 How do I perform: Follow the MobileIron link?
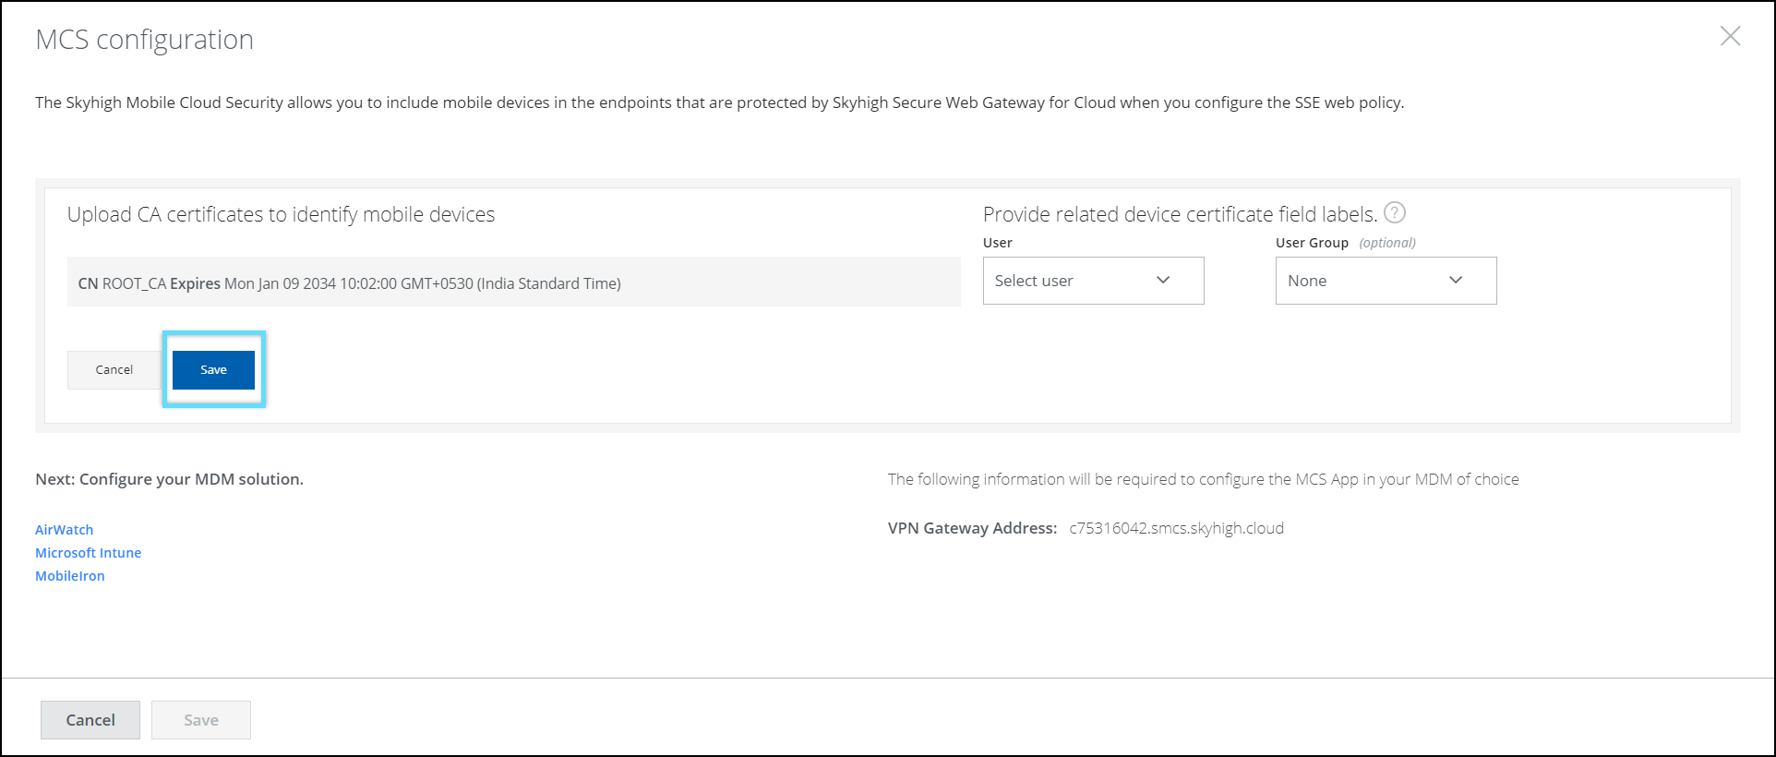(70, 576)
